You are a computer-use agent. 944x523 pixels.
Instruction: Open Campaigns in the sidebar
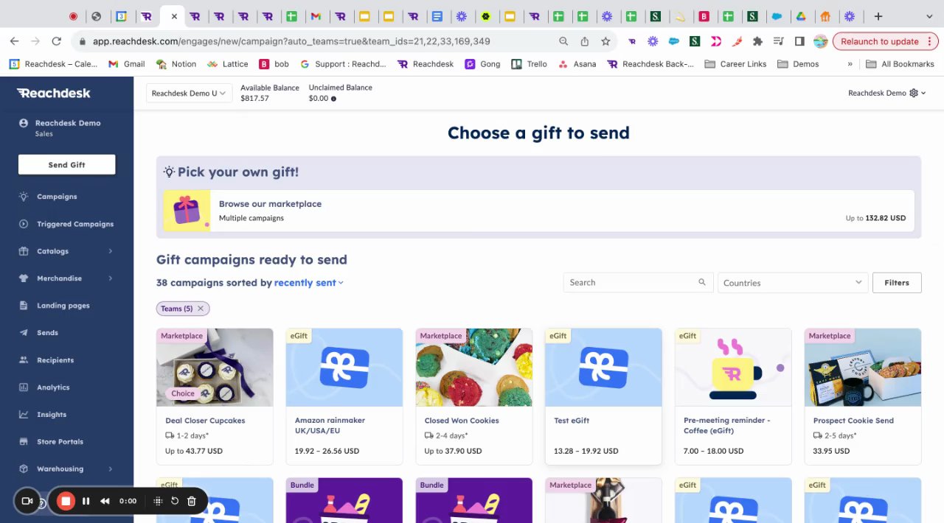coord(57,197)
